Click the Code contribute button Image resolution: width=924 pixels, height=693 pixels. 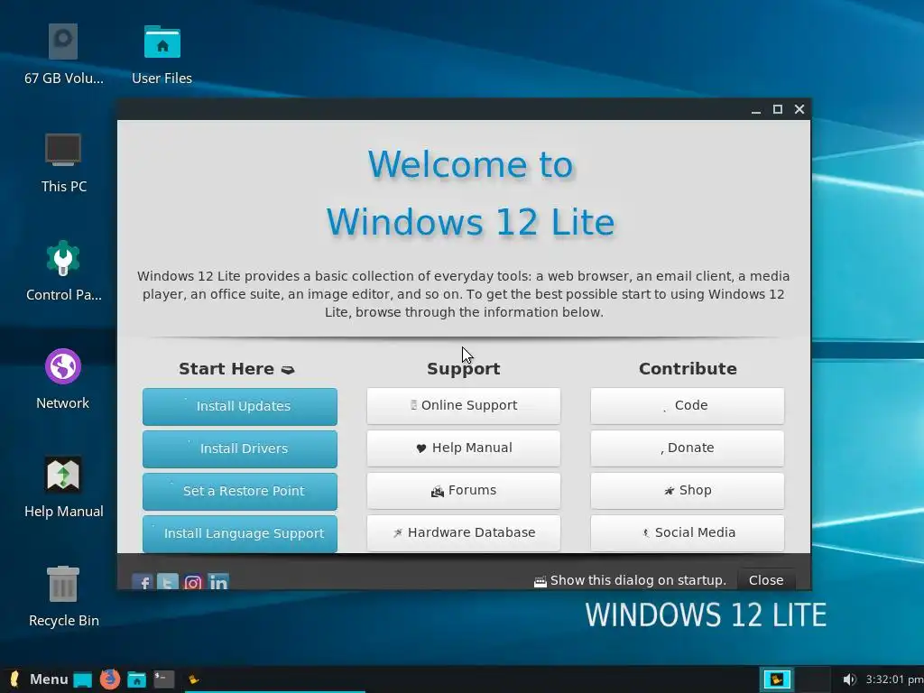[x=687, y=405]
